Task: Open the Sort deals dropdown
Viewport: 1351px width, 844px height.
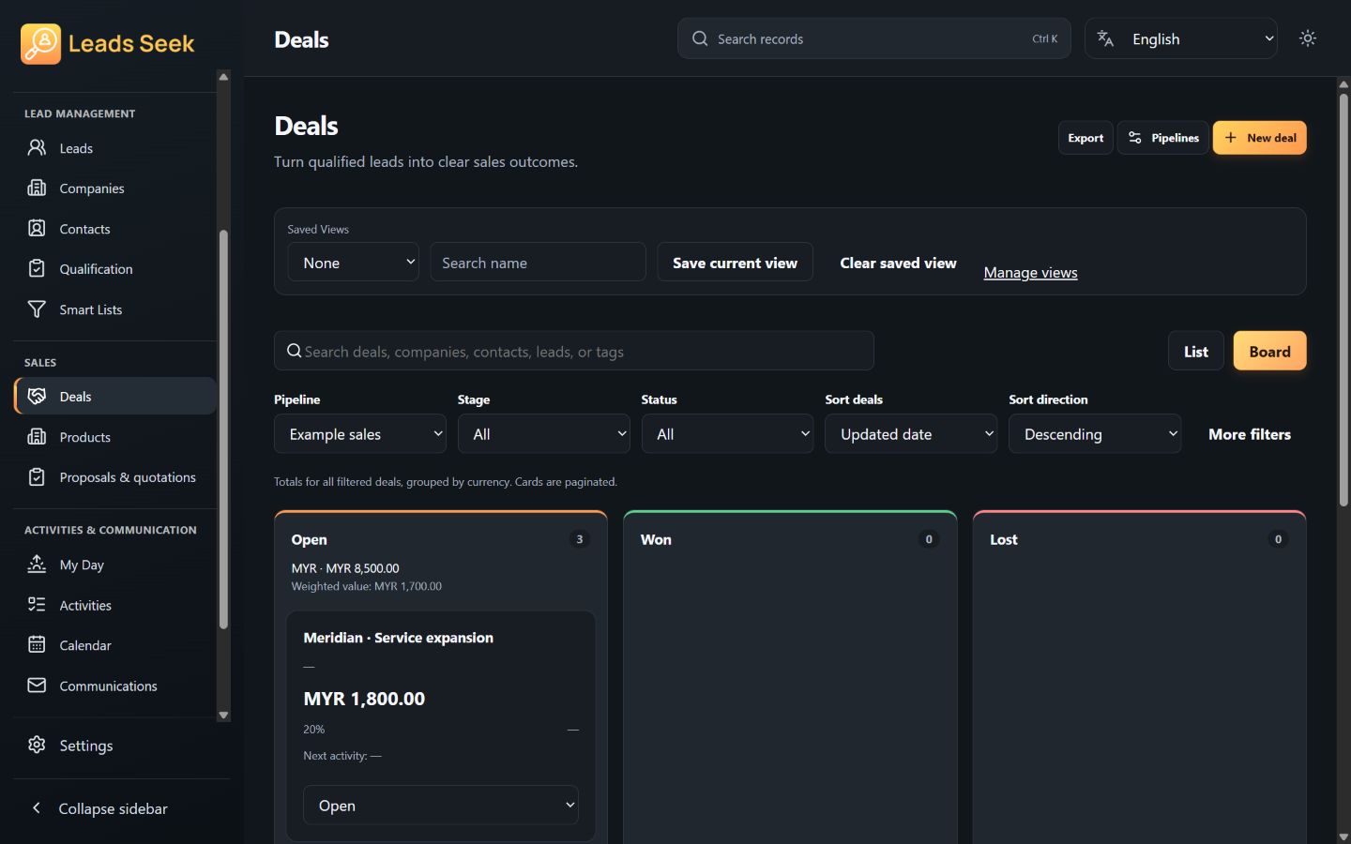Action: point(911,434)
